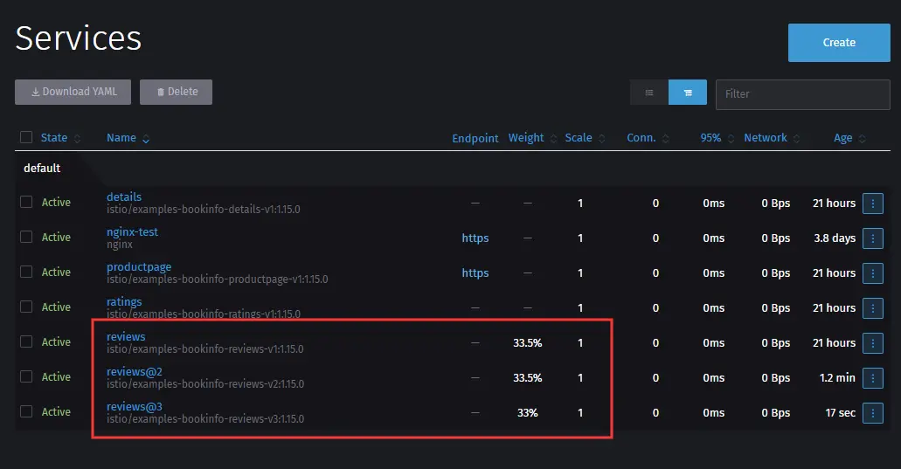The image size is (901, 469).
Task: Select the reviews@2 service checkbox
Action: click(x=26, y=376)
